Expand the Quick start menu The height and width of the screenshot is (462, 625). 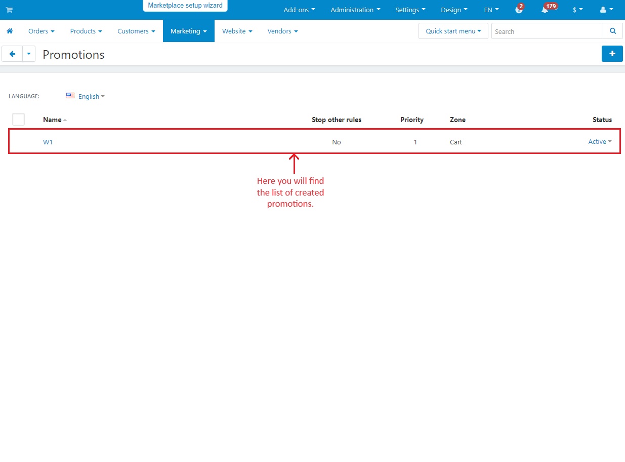[x=453, y=31]
